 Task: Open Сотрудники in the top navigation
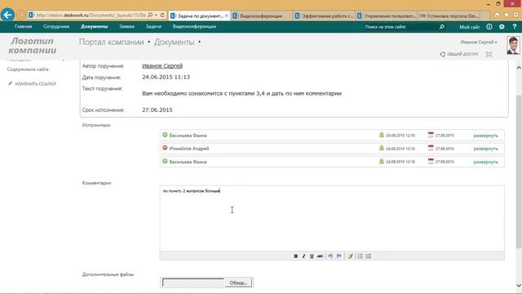[x=56, y=26]
